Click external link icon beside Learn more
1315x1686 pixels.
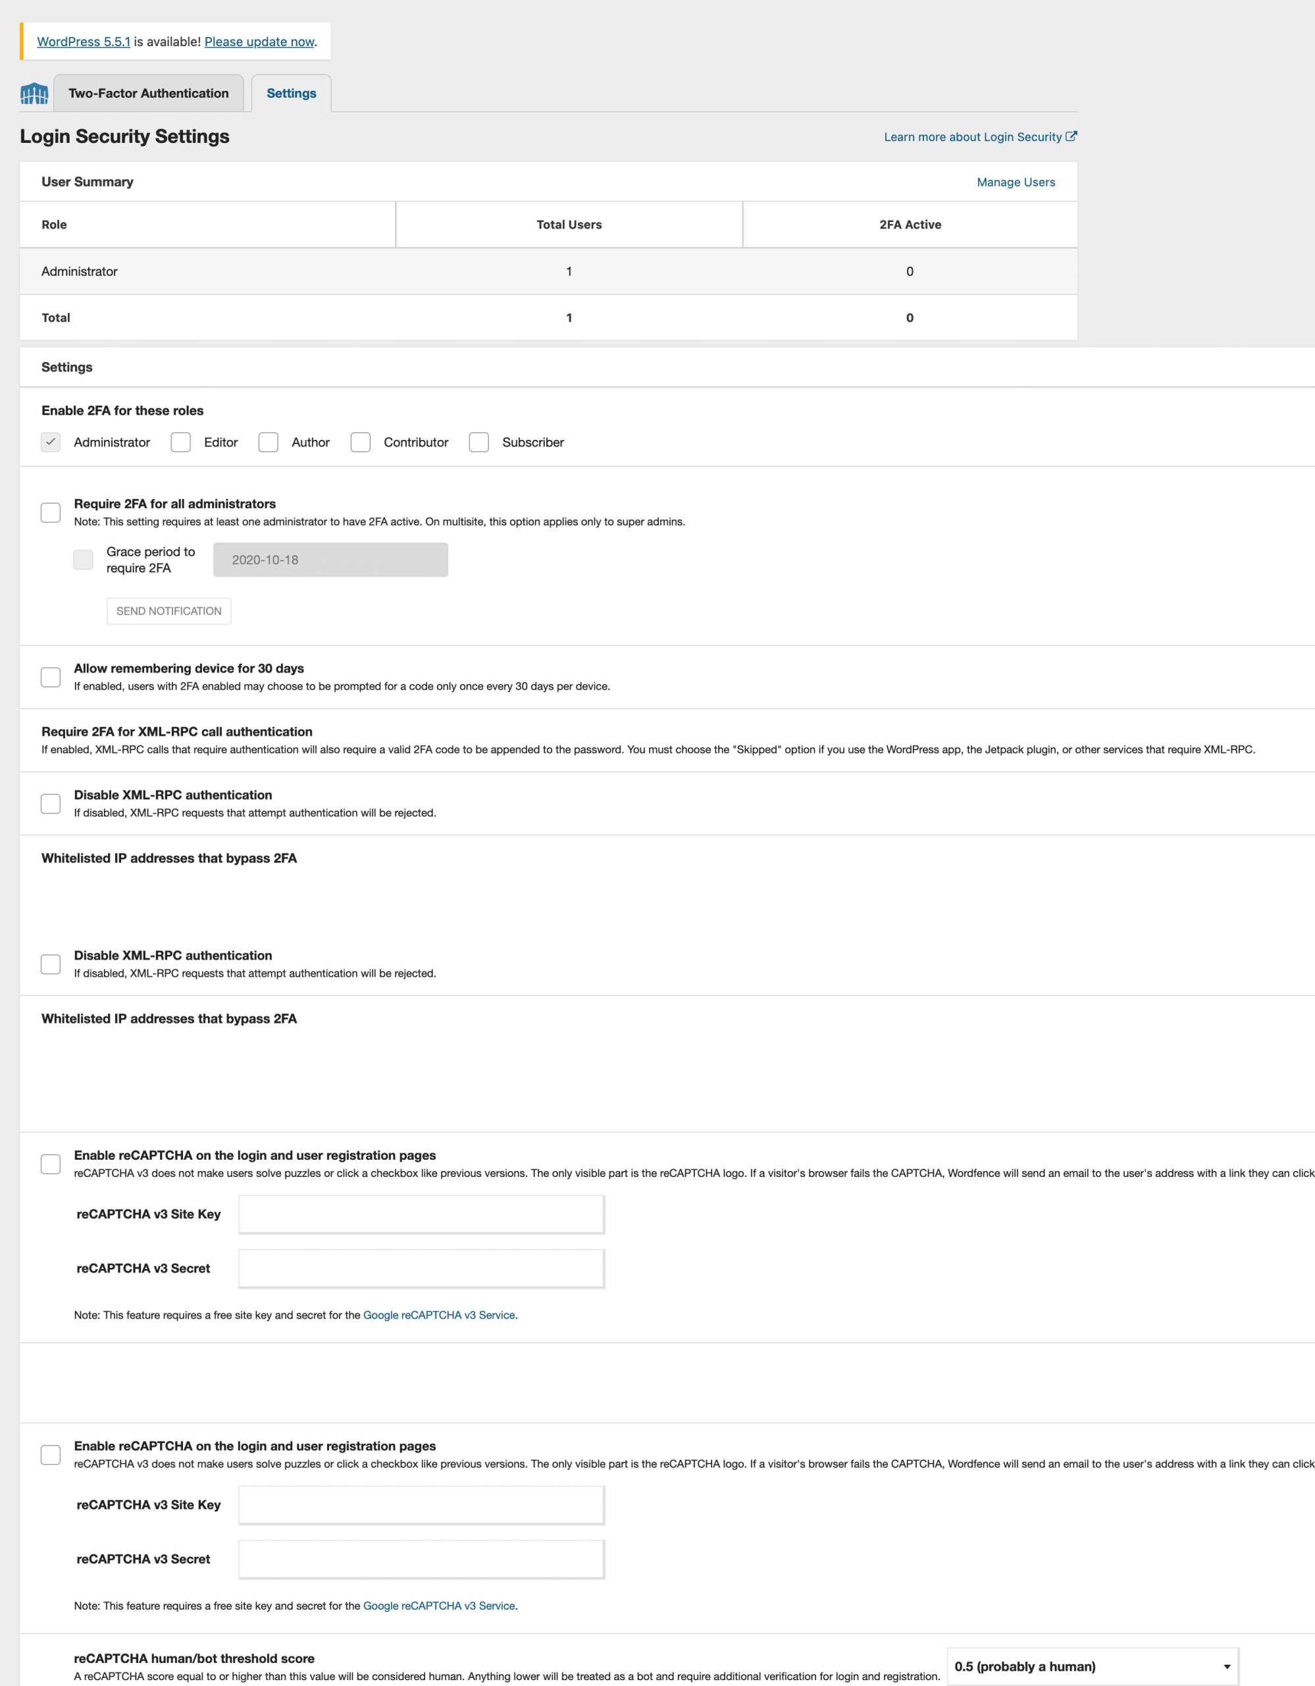click(1071, 136)
